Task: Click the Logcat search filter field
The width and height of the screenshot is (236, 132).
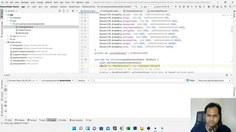Action: (138, 81)
